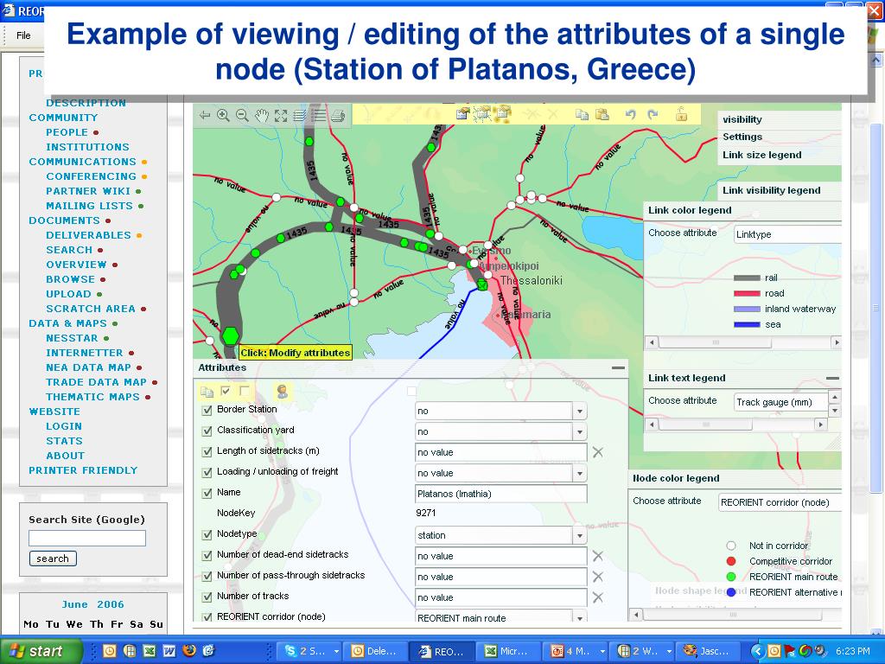
Task: Select the pan hand tool
Action: [x=262, y=115]
